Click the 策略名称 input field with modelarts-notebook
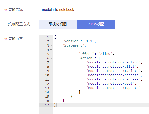 (77, 10)
